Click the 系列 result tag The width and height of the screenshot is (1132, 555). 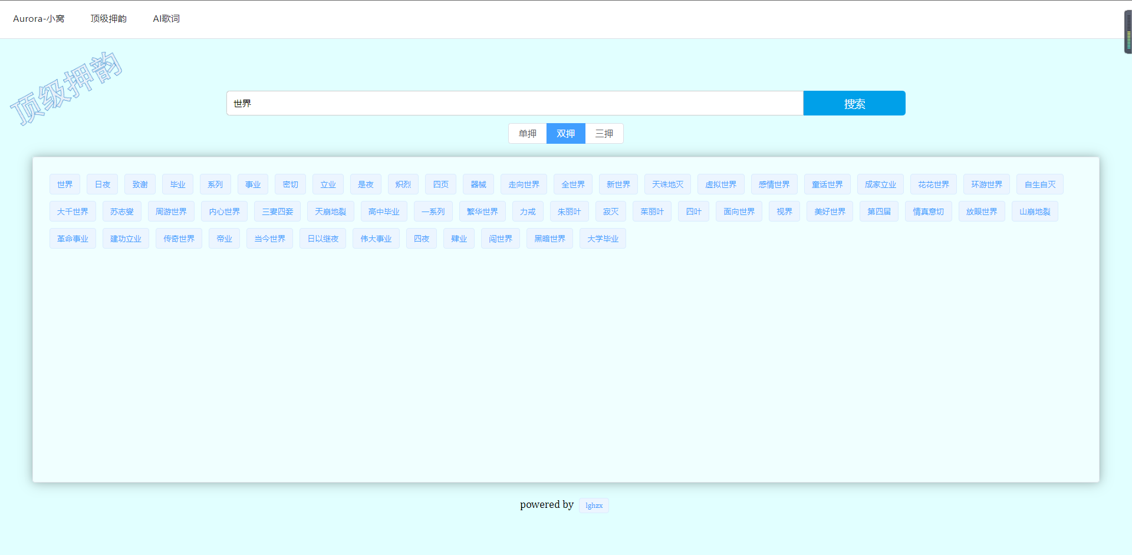click(x=215, y=184)
